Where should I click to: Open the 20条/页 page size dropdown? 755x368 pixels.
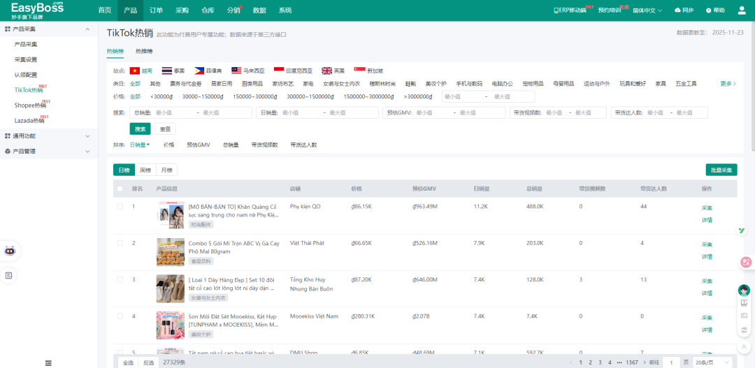pyautogui.click(x=712, y=362)
